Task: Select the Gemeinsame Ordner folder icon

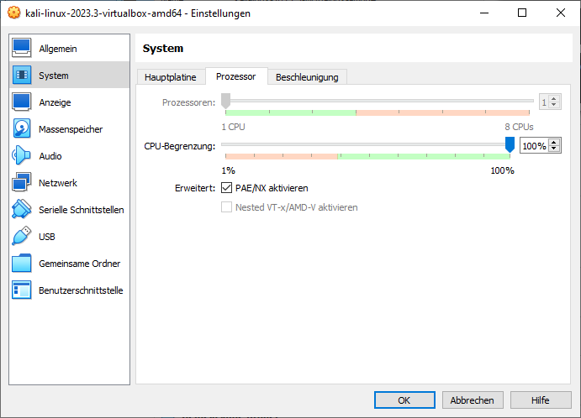Action: tap(22, 264)
